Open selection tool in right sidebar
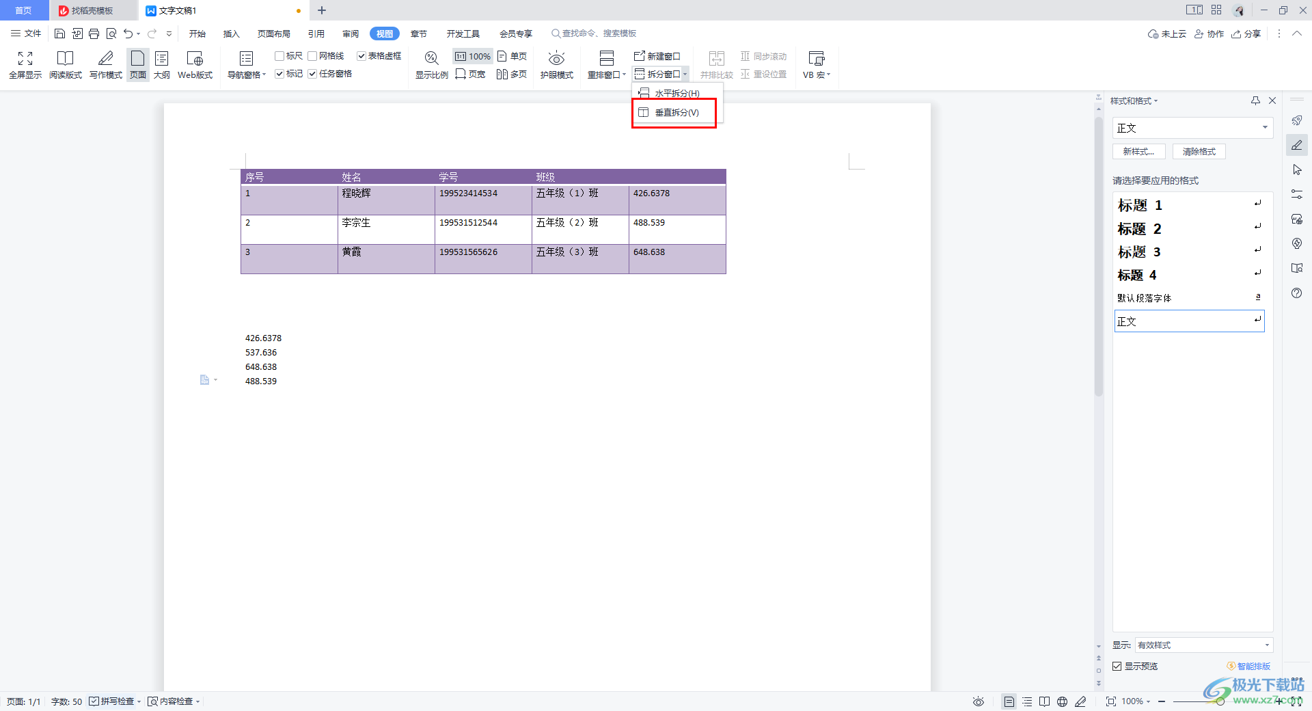The width and height of the screenshot is (1312, 711). 1297,170
